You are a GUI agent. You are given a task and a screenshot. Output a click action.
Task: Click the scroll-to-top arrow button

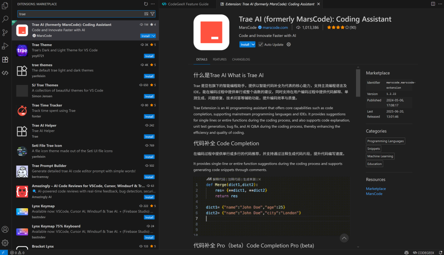tap(344, 238)
